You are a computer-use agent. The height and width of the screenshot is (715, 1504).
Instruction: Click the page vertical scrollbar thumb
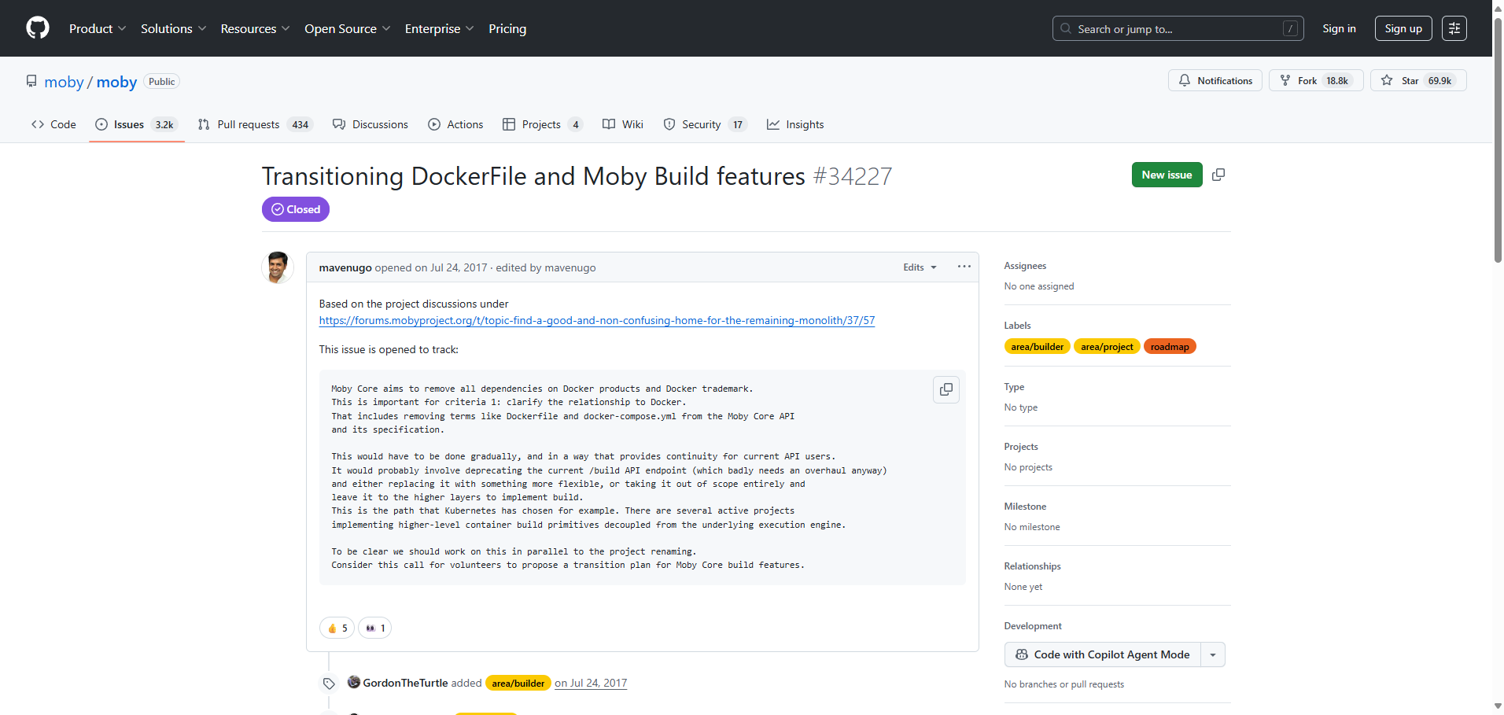(1498, 142)
